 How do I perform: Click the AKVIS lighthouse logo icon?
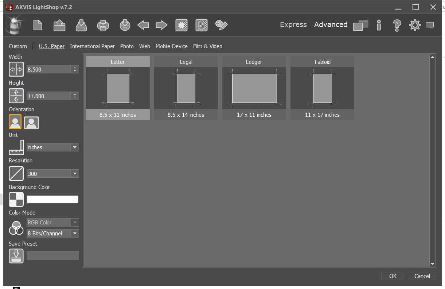[15, 25]
